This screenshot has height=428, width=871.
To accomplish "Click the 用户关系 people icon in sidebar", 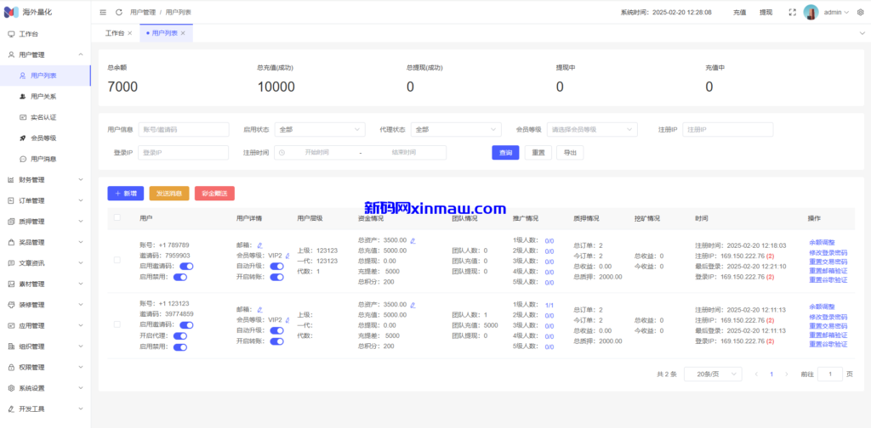I will tap(23, 97).
